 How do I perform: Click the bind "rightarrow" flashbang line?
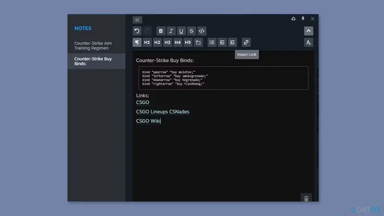(x=173, y=84)
